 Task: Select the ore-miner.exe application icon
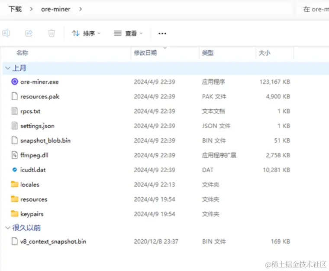tap(14, 82)
